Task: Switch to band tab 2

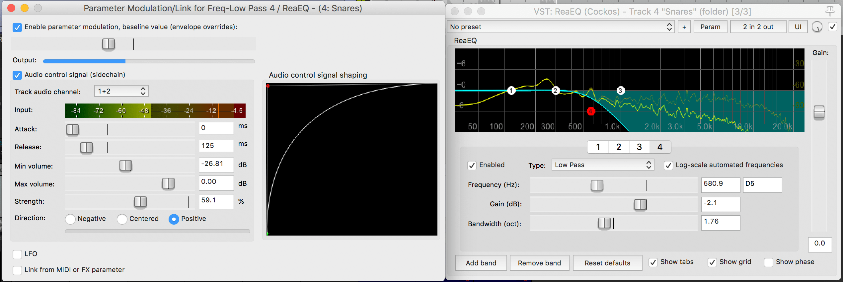Action: (619, 147)
